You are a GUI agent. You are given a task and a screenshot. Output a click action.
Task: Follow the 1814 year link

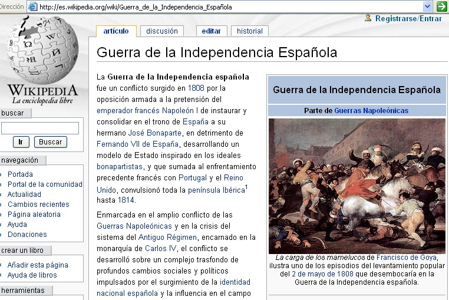click(126, 200)
